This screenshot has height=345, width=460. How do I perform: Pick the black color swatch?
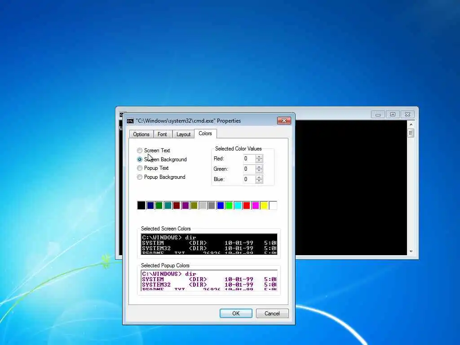(x=142, y=205)
